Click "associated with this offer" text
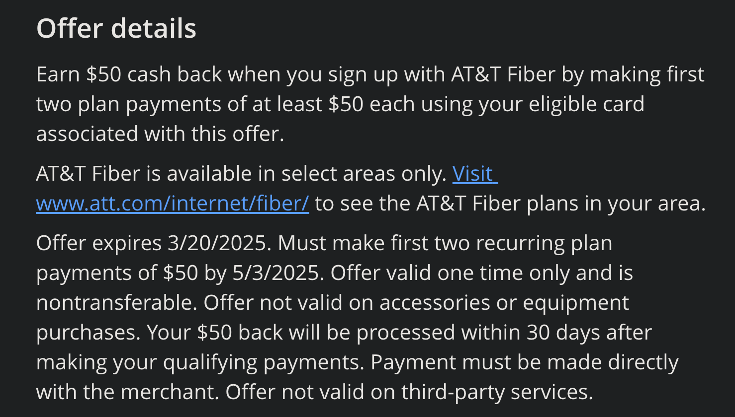 [x=159, y=134]
